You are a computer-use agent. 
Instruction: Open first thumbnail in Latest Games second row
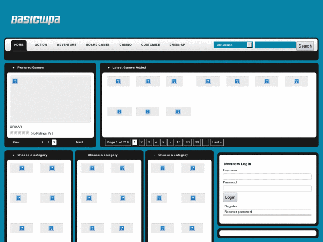point(119,111)
